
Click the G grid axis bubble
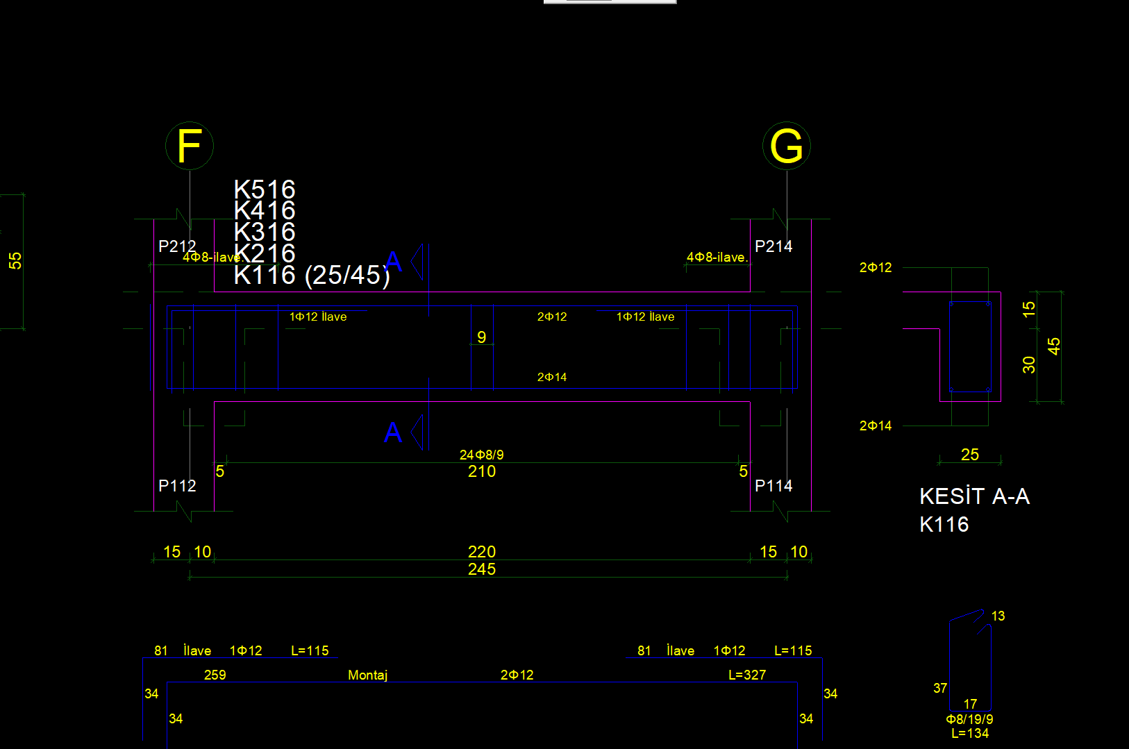[x=786, y=146]
